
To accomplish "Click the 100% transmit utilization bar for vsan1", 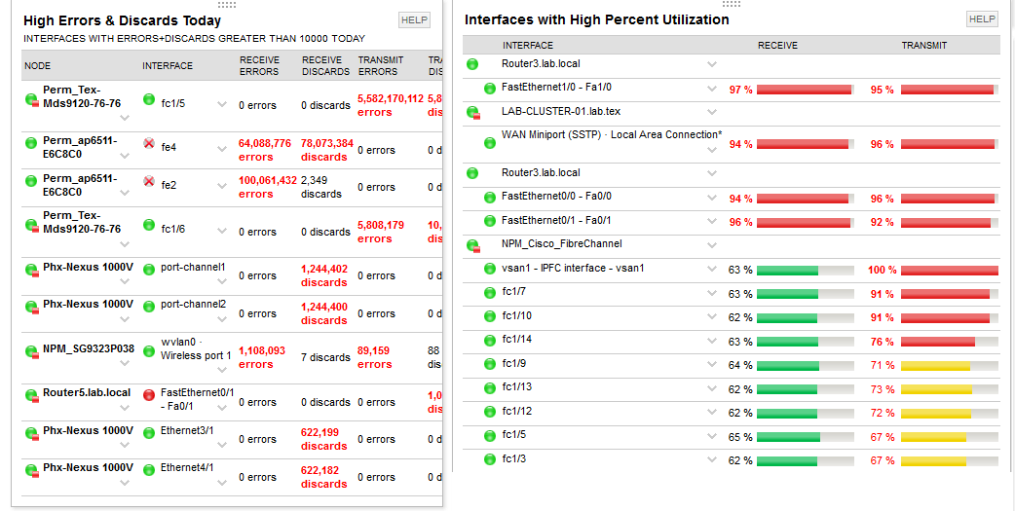I will tap(949, 271).
